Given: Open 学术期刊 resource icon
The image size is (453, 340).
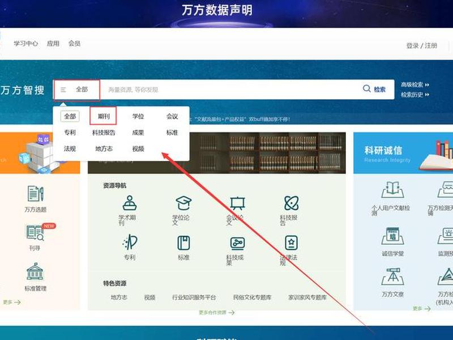Looking at the screenshot, I should (x=130, y=203).
